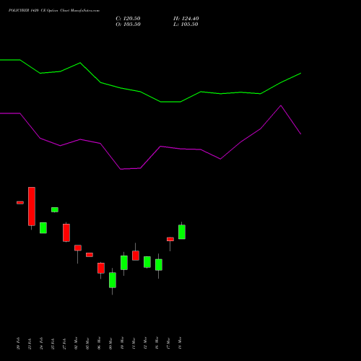Click the high value H: 124.40
Image resolution: width=361 pixels, height=361 pixels.
pos(186,19)
